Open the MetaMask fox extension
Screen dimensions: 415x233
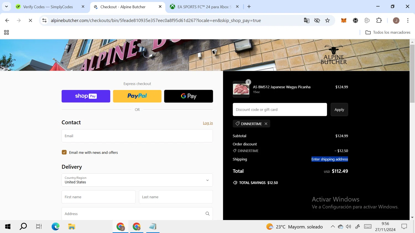(x=344, y=20)
